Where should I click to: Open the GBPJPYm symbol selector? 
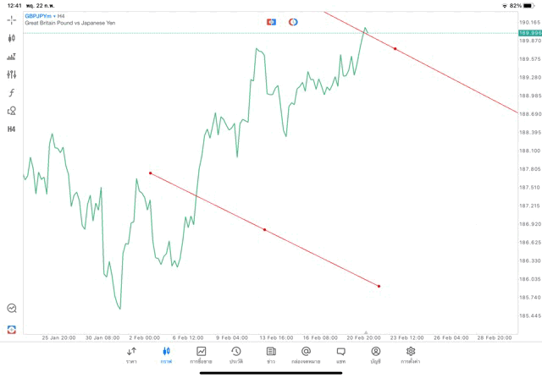point(37,16)
